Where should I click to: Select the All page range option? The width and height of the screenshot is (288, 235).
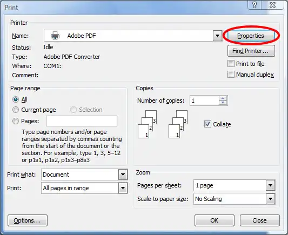point(16,99)
